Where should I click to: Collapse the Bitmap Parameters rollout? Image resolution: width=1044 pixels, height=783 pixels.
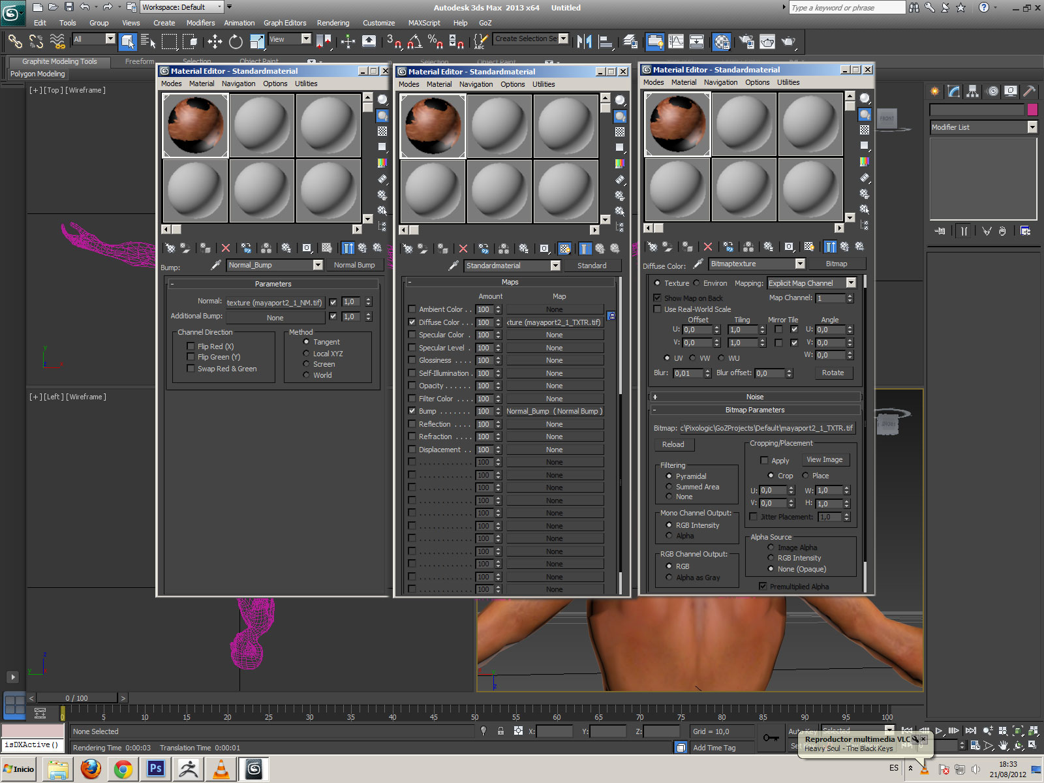[x=755, y=410]
